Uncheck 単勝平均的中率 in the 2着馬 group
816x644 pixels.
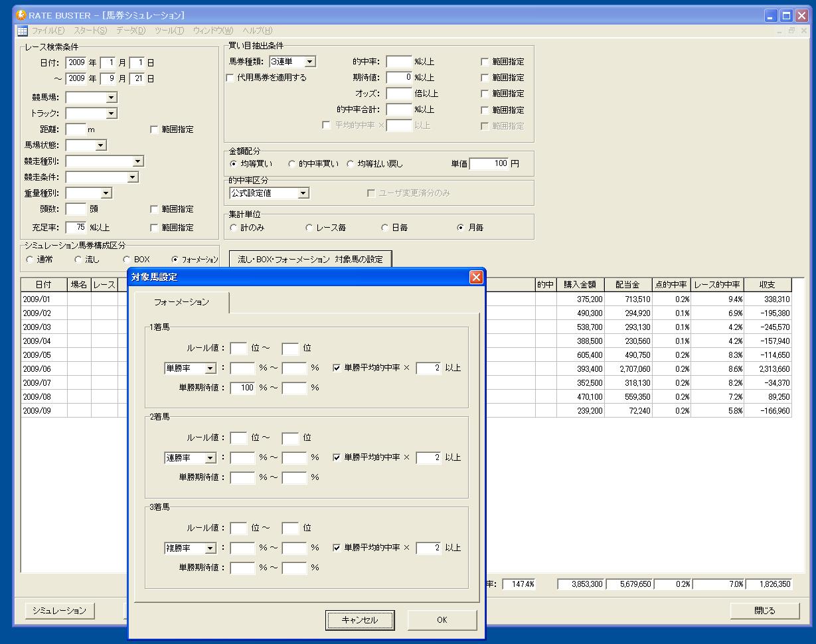(x=337, y=457)
